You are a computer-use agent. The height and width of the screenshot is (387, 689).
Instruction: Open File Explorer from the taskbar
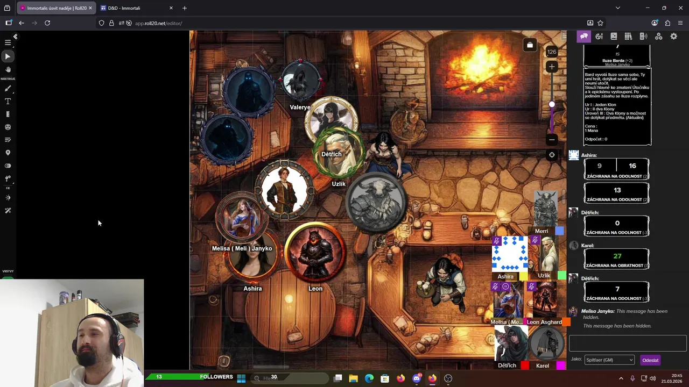[353, 378]
